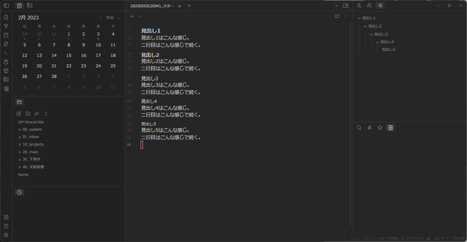Select February 15 on the calendar

(x=68, y=55)
